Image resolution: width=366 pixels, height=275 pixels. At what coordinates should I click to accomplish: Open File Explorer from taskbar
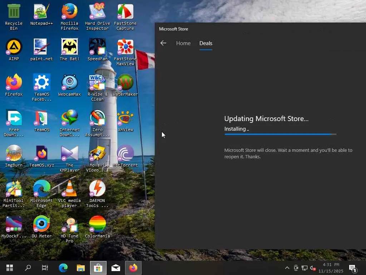(80, 268)
